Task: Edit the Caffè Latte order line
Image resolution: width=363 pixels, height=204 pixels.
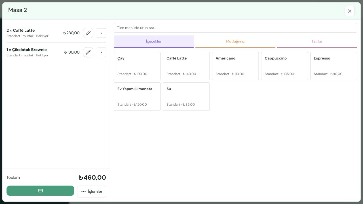Action: coord(88,33)
